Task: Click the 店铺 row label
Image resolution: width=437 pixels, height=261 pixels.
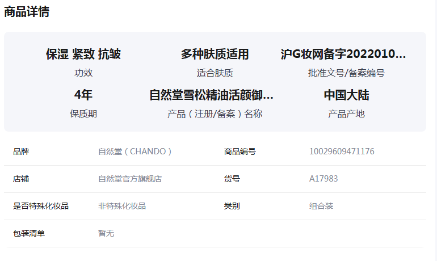Action: point(21,179)
